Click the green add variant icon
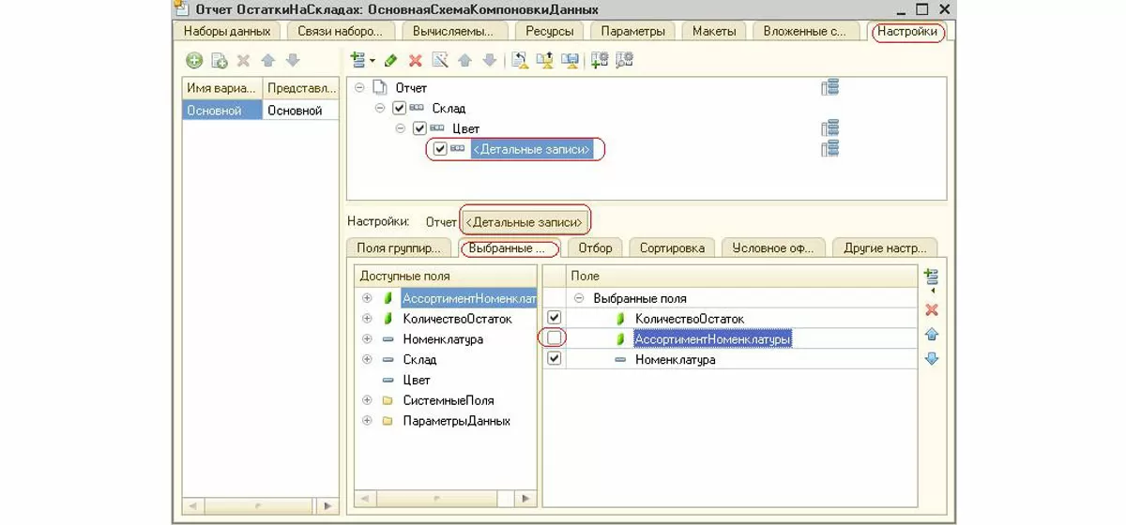 [x=194, y=61]
